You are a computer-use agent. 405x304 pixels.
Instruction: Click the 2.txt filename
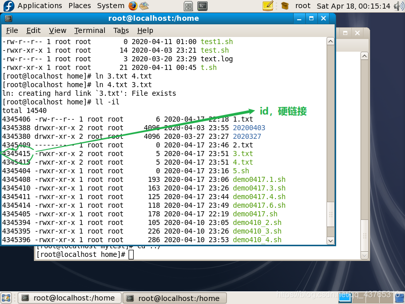(x=243, y=145)
